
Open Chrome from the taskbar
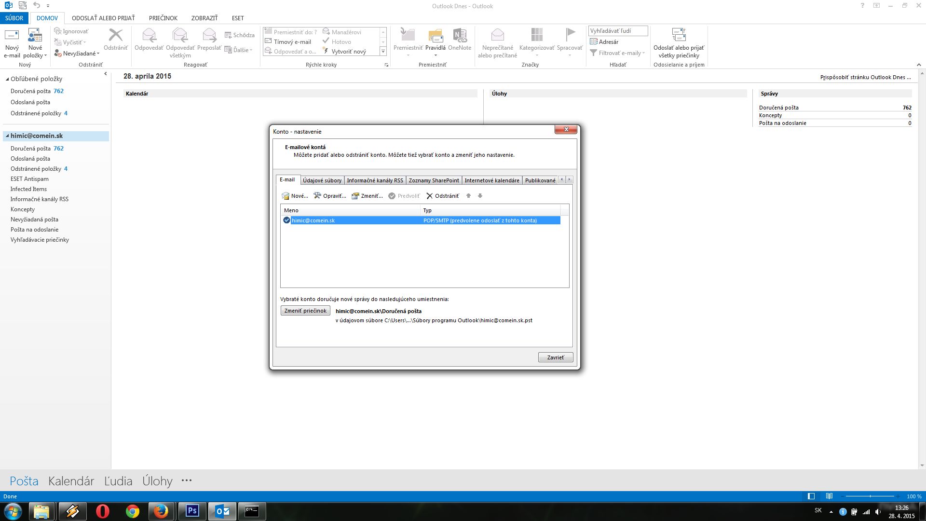click(133, 511)
